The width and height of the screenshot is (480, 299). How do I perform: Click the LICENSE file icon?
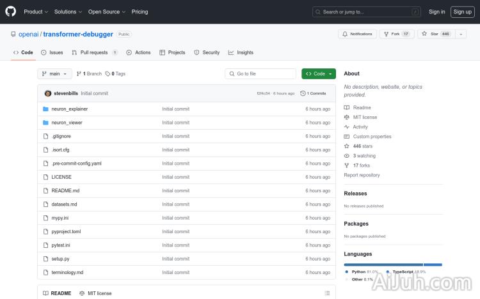(x=45, y=177)
